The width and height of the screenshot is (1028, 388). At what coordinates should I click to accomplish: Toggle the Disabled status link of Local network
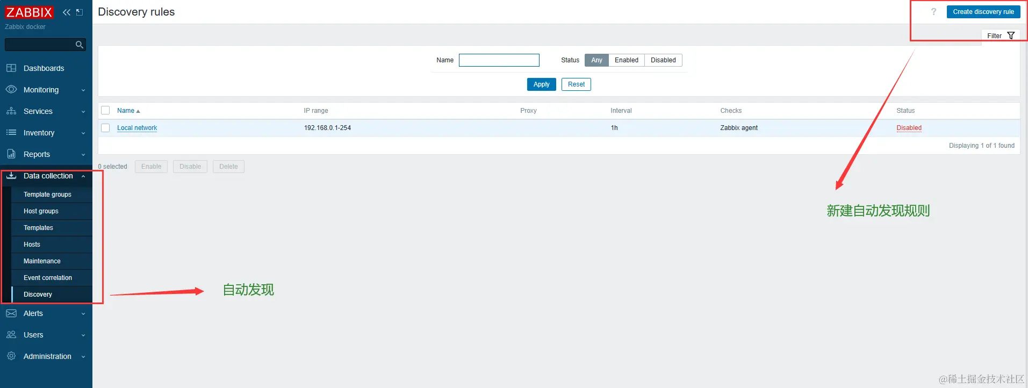(x=909, y=128)
